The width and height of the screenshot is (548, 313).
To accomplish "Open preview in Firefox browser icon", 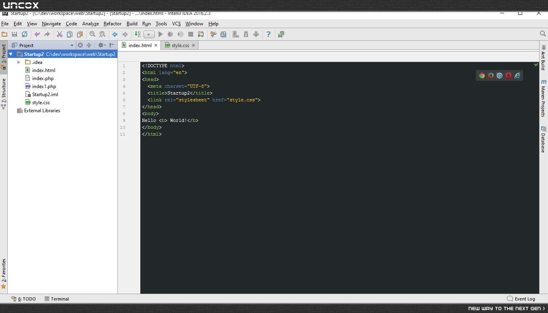I will coord(491,76).
